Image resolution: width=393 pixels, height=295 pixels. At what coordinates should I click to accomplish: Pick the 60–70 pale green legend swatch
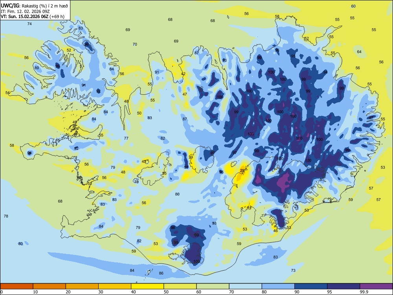pyautogui.click(x=213, y=286)
